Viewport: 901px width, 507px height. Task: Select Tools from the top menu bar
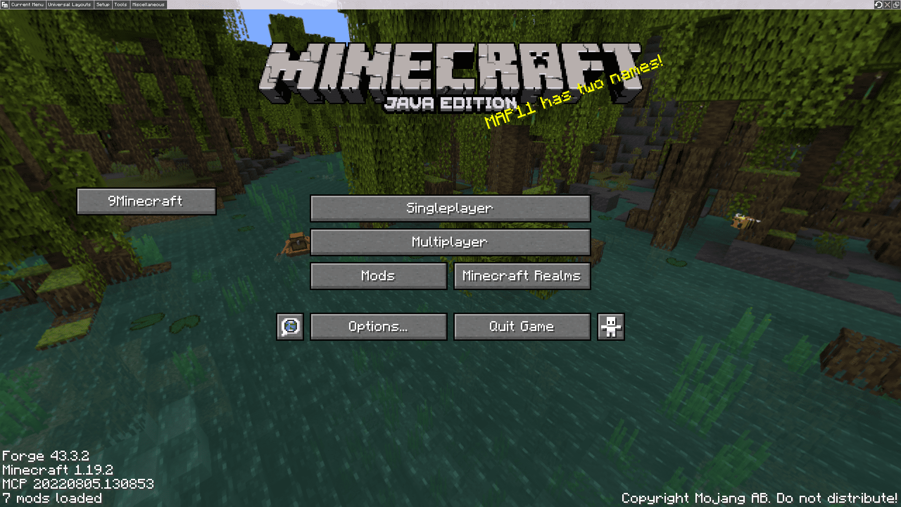pyautogui.click(x=120, y=4)
